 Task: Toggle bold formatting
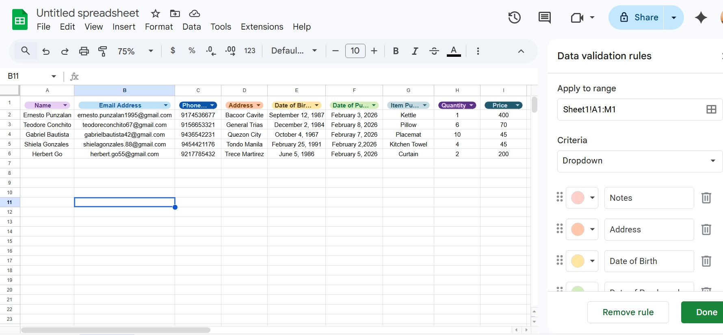(396, 51)
